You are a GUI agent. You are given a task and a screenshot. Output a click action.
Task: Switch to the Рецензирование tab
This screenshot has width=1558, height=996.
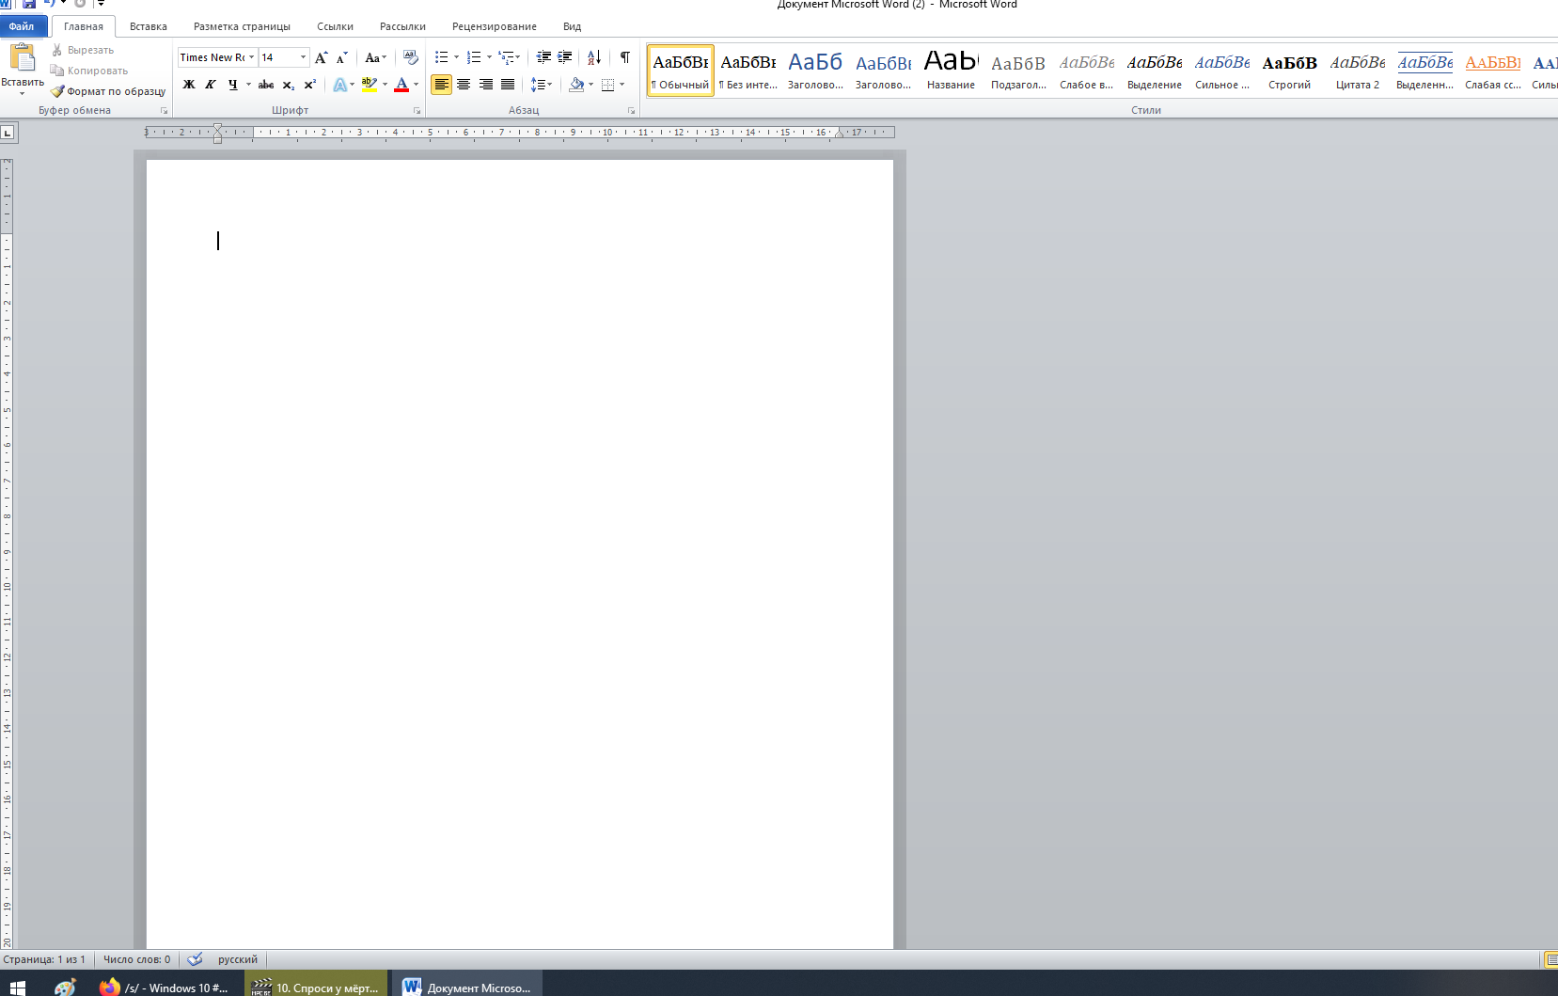[x=495, y=26]
